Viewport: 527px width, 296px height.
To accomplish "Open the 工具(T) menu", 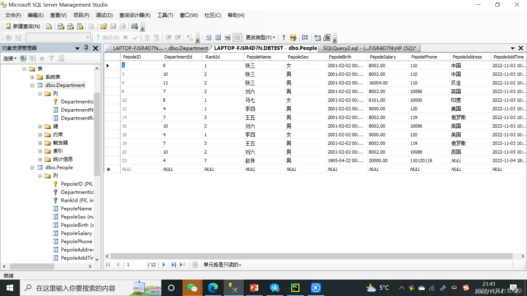I will 165,15.
